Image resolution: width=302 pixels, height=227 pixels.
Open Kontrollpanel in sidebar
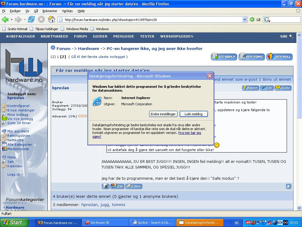pos(18,106)
